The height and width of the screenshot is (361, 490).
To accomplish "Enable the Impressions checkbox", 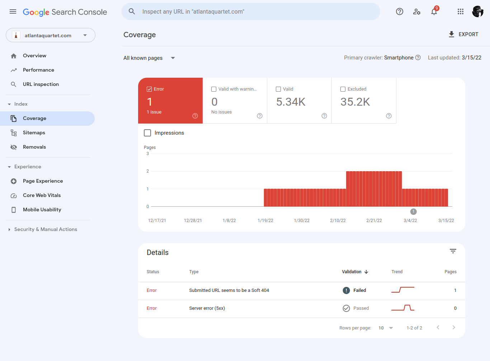I will 147,133.
